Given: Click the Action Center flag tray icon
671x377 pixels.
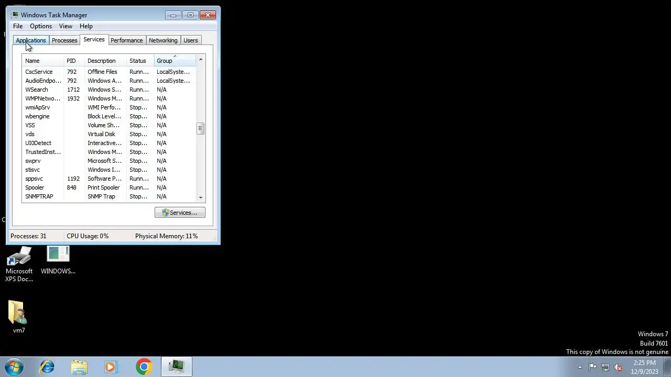Looking at the screenshot, I should 592,367.
